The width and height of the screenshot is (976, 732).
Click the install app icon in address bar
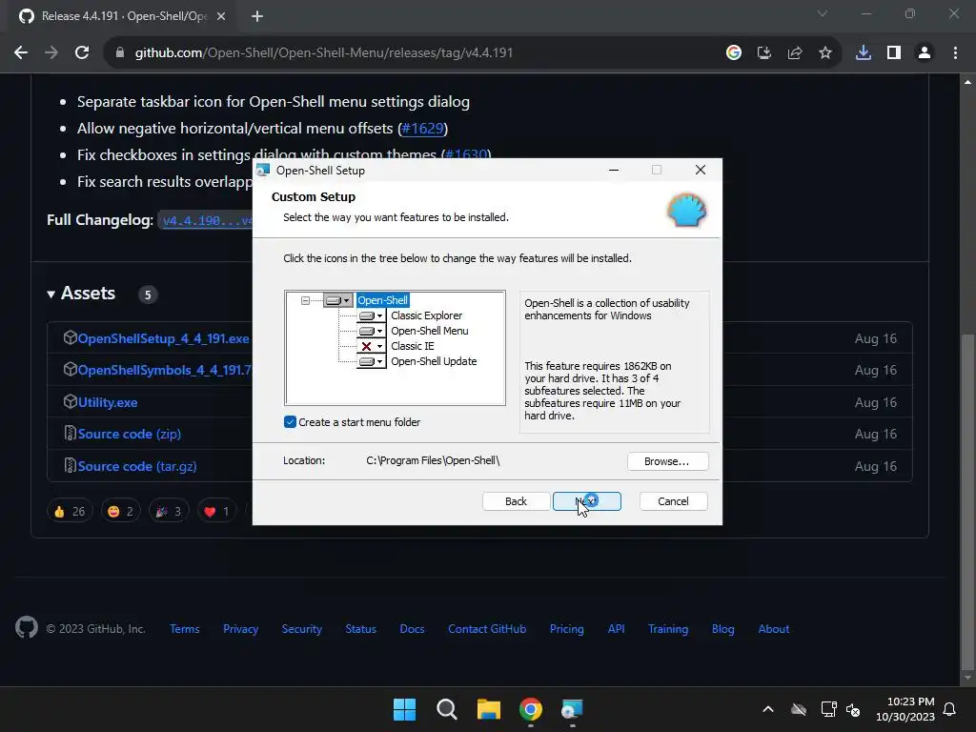(x=764, y=53)
